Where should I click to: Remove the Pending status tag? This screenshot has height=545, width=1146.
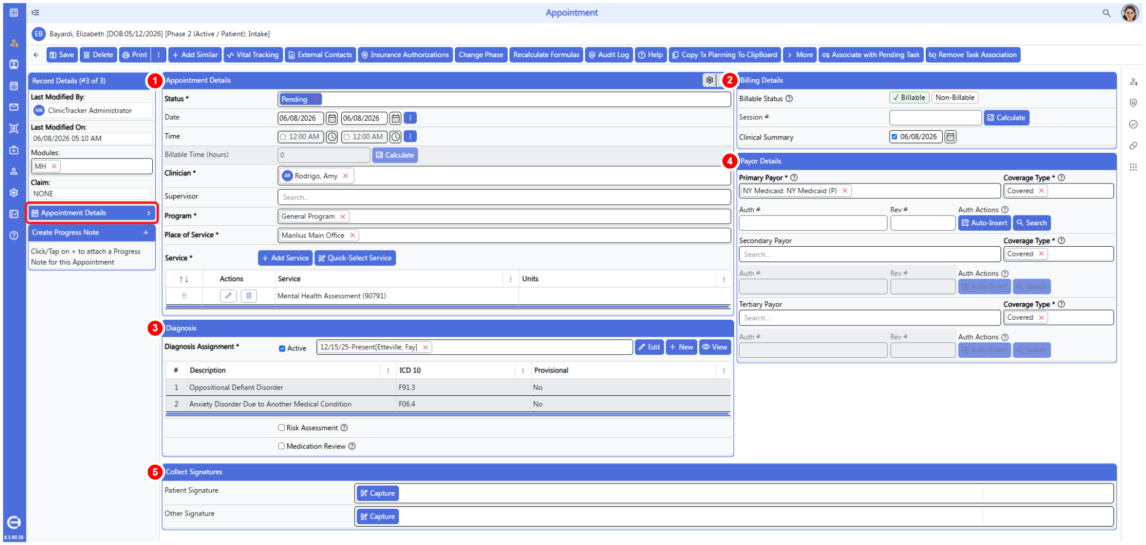click(316, 99)
